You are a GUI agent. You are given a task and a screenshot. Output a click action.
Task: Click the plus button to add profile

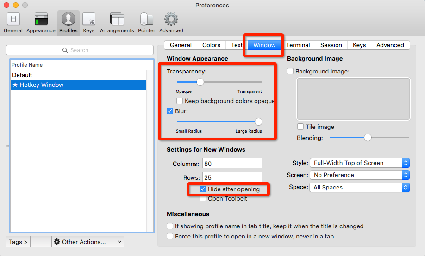(36, 241)
